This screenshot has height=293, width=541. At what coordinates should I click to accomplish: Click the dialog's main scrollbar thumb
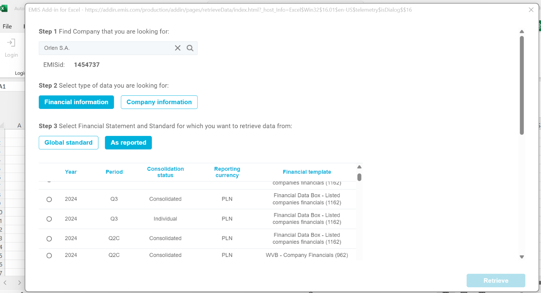point(522,85)
